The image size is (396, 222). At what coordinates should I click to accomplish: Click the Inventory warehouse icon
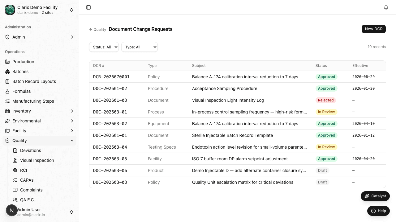click(7, 111)
